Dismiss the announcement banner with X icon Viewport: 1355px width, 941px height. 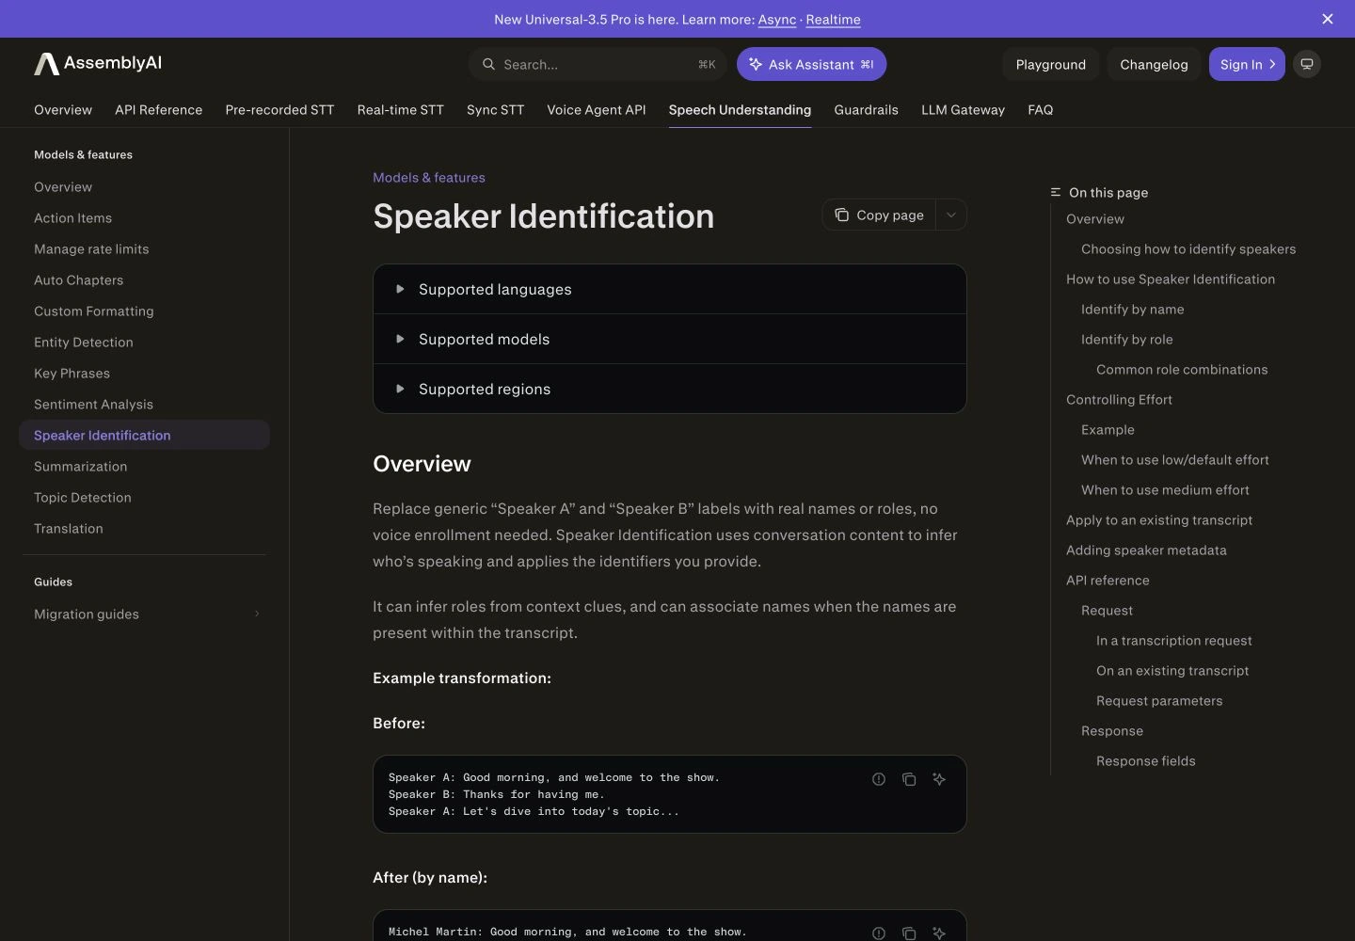pyautogui.click(x=1328, y=19)
